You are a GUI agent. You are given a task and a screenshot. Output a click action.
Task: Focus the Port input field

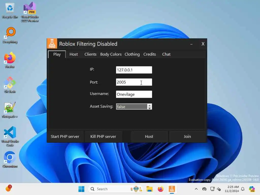coord(134,82)
